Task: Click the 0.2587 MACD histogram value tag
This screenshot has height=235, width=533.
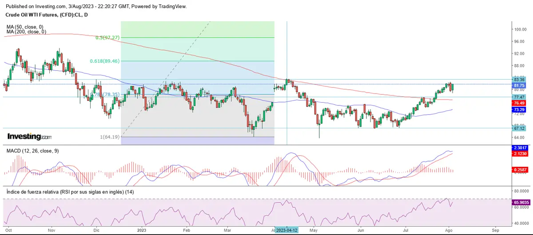Action: (x=519, y=170)
